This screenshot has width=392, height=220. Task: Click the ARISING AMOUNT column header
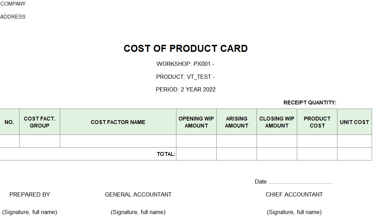pos(237,122)
